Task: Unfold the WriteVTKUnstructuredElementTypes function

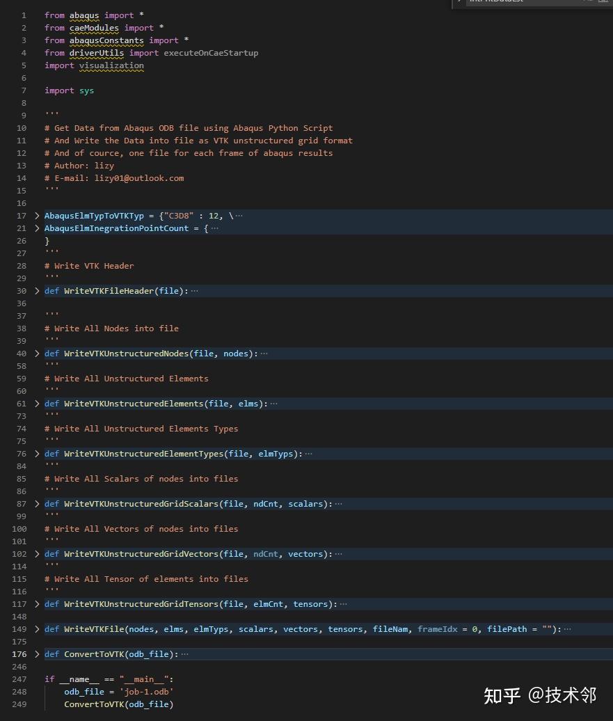Action: point(37,454)
